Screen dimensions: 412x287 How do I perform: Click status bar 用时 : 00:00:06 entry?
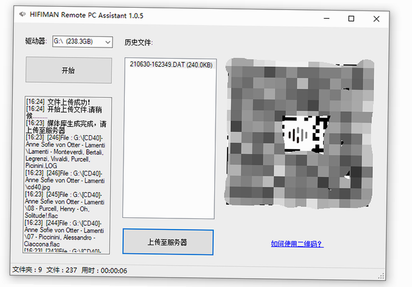tap(104, 270)
